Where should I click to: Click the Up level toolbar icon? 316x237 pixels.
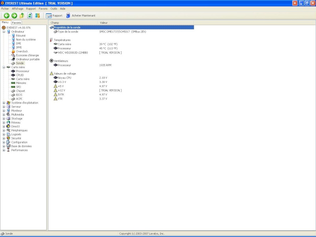click(22, 15)
